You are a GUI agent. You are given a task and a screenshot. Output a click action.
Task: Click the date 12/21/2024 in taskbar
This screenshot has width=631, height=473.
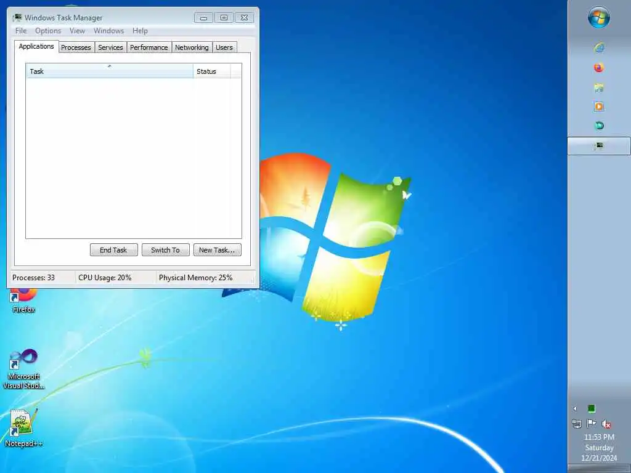point(599,458)
